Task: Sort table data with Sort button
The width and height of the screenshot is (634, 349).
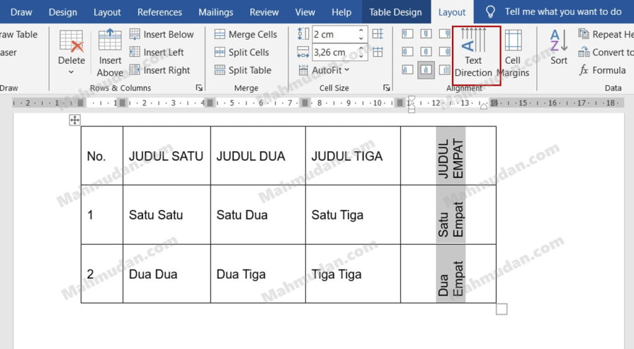Action: pyautogui.click(x=558, y=48)
